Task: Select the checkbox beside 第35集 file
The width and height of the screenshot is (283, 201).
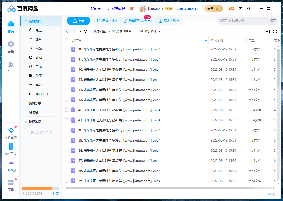Action: (66, 181)
